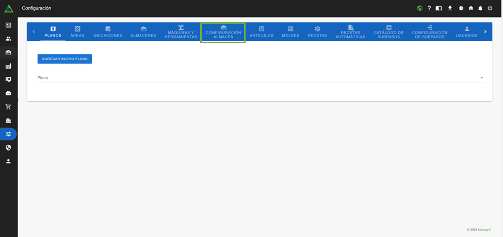Open help via question mark icon
This screenshot has height=237, width=503.
(x=429, y=8)
